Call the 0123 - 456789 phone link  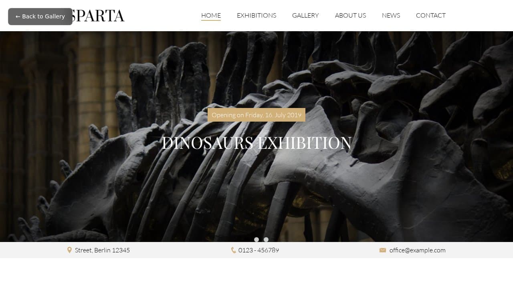[x=259, y=250]
